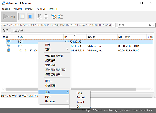
Task: Click the status bar scan summary text
Action: [19, 96]
